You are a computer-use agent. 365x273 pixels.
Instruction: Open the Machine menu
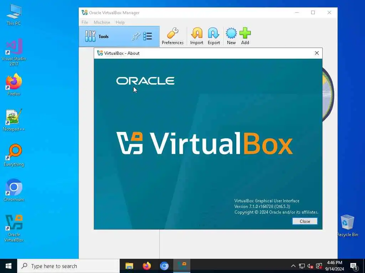(x=102, y=22)
